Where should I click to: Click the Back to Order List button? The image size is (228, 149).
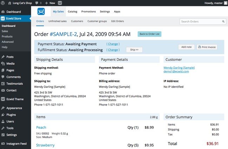[x=149, y=34]
